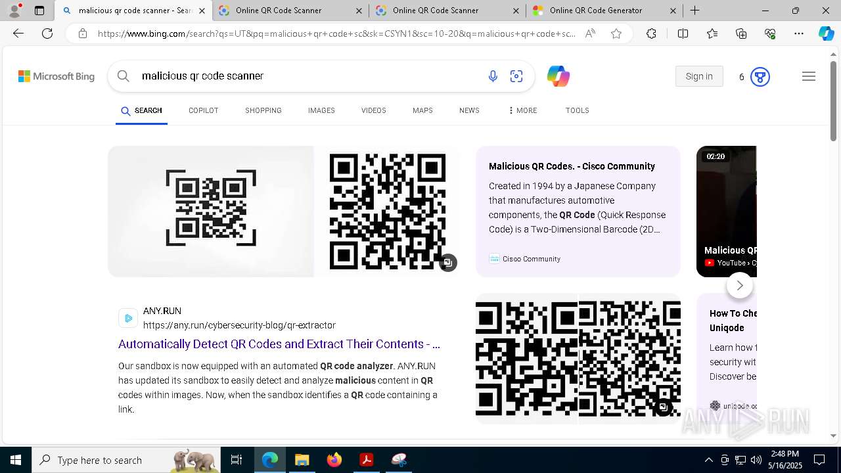Open volume control in system tray
The width and height of the screenshot is (841, 473).
click(x=756, y=460)
